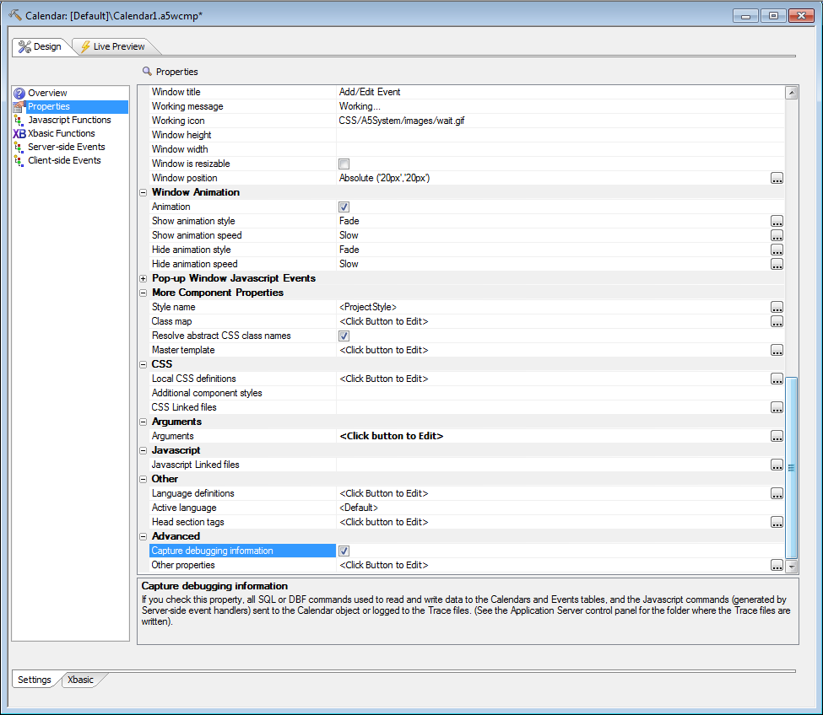Viewport: 823px width, 715px height.
Task: Click the scrollbar down arrow
Action: point(792,566)
